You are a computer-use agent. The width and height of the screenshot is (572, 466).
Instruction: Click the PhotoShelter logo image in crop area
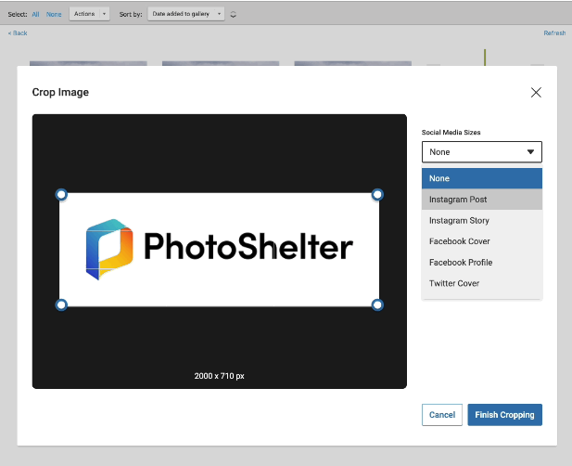[219, 250]
